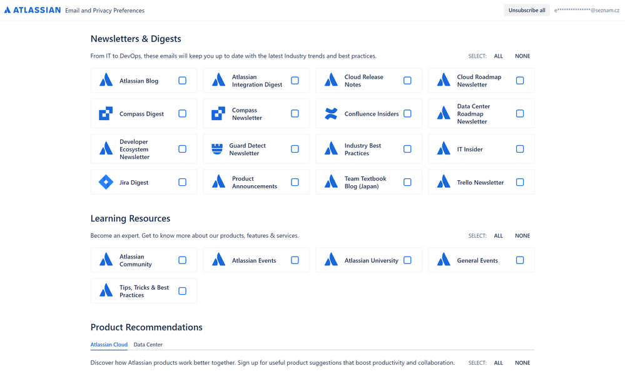
Task: Subscribe via the Cloud Roadmap Newsletter checkbox
Action: pyautogui.click(x=520, y=81)
